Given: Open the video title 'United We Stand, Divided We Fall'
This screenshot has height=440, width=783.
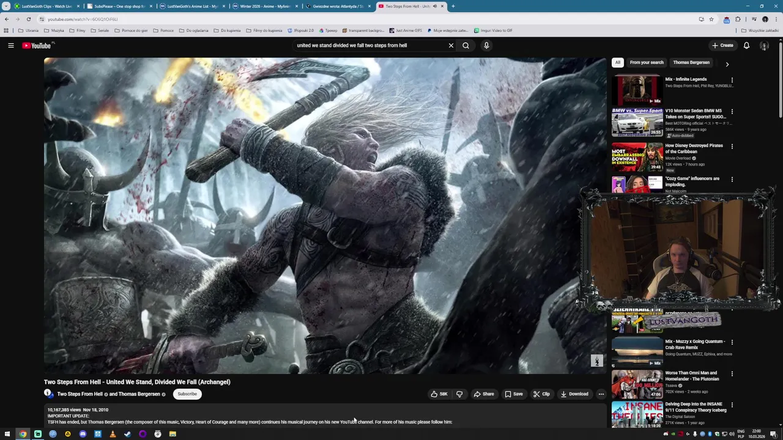Looking at the screenshot, I should coord(137,382).
